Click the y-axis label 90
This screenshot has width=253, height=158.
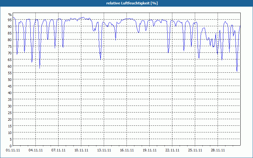pyautogui.click(x=10, y=26)
